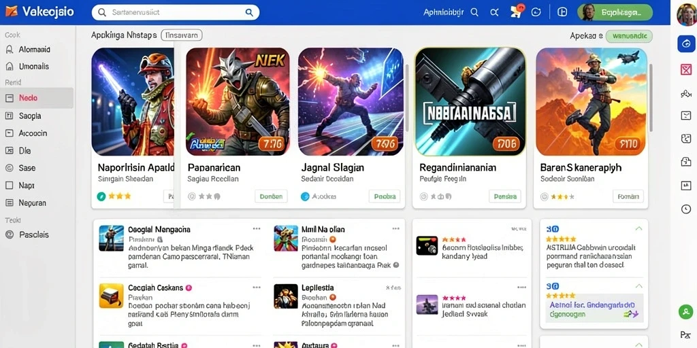Click the purple app icon beside Jediad Sveak review
This screenshot has height=348, width=697.
427,304
